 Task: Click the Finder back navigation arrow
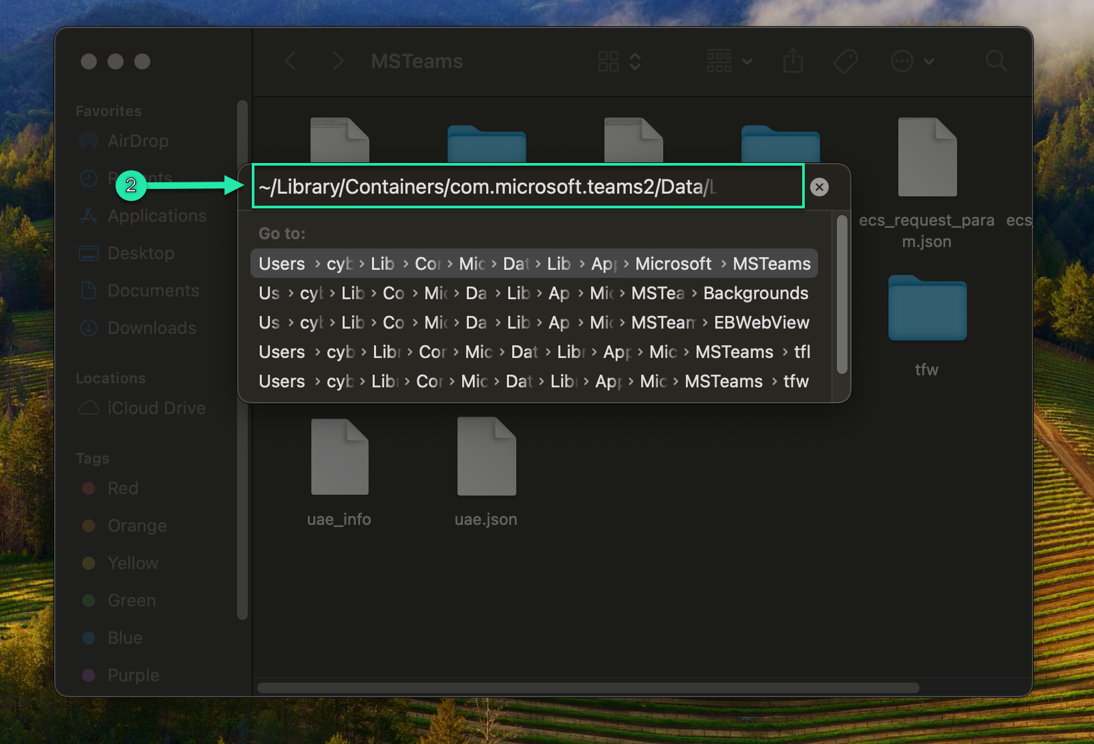(291, 61)
